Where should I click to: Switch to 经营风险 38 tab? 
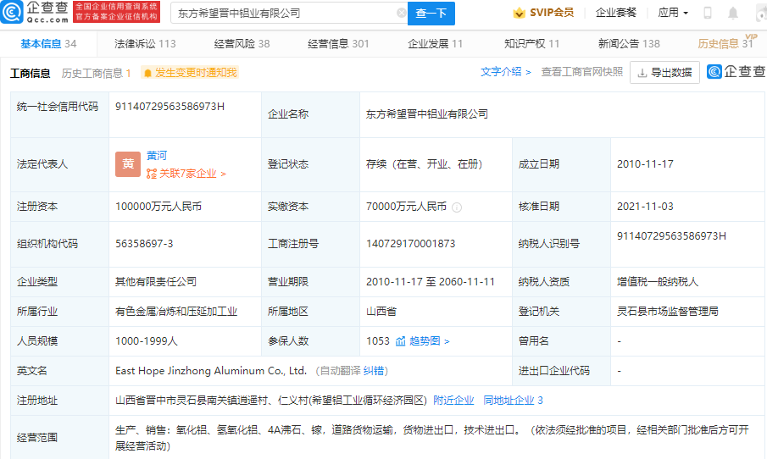click(x=242, y=44)
